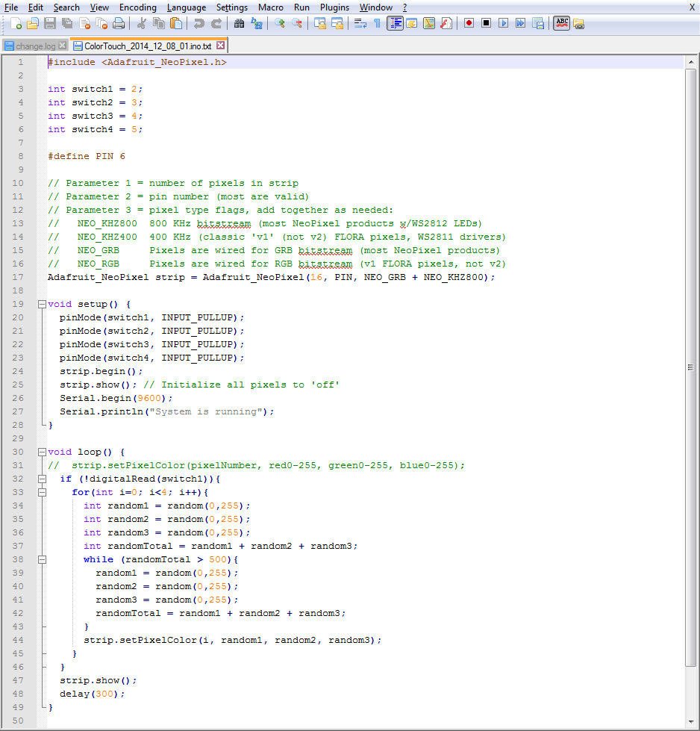Click line number 17 in the margin
This screenshot has height=731, width=700.
(18, 277)
